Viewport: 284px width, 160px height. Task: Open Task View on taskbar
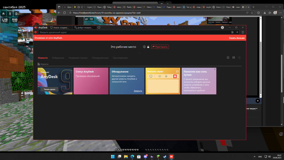coord(119,157)
